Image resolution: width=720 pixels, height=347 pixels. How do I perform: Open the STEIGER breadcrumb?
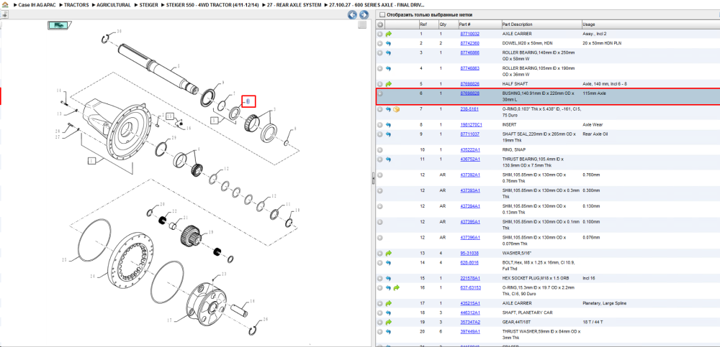[149, 4]
